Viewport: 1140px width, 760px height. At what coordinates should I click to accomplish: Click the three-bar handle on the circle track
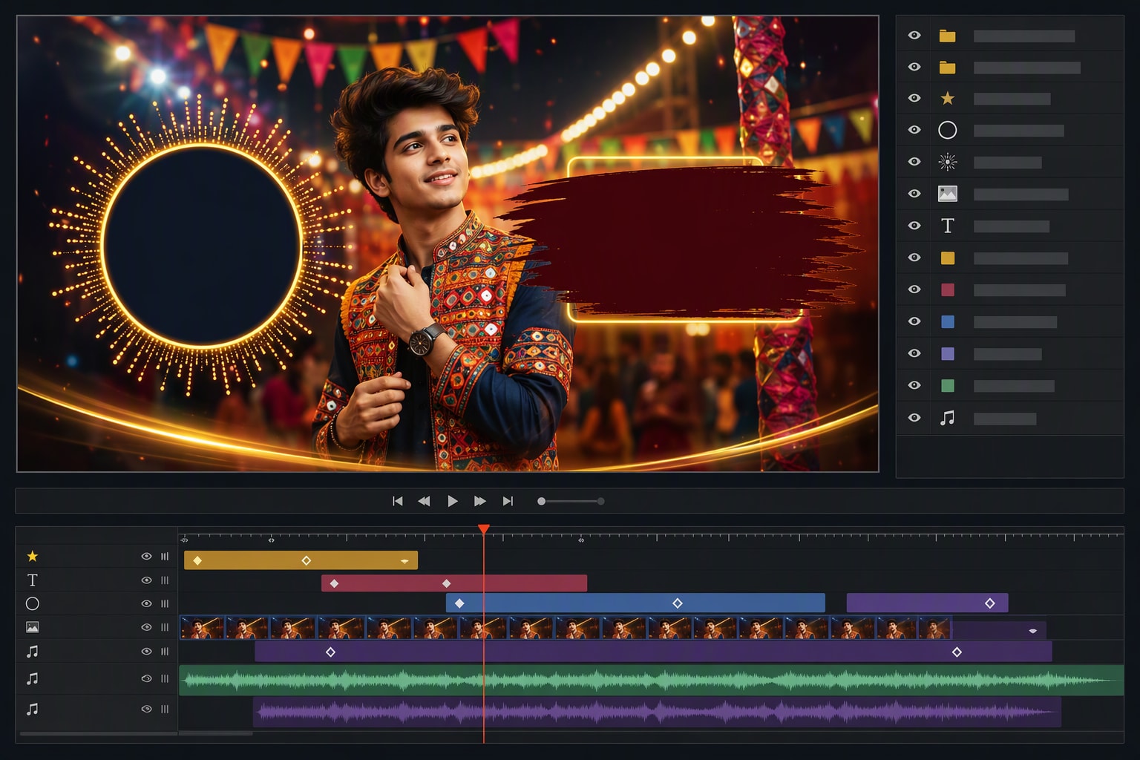pyautogui.click(x=165, y=603)
